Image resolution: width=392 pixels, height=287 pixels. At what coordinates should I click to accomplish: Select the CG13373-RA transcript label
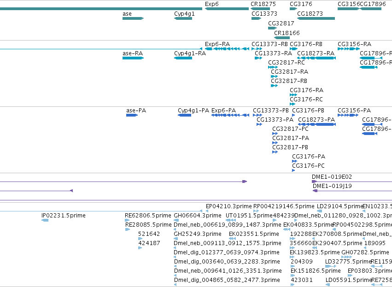pos(273,53)
